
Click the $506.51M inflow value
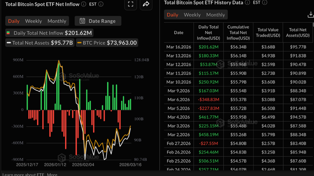[x=208, y=161]
